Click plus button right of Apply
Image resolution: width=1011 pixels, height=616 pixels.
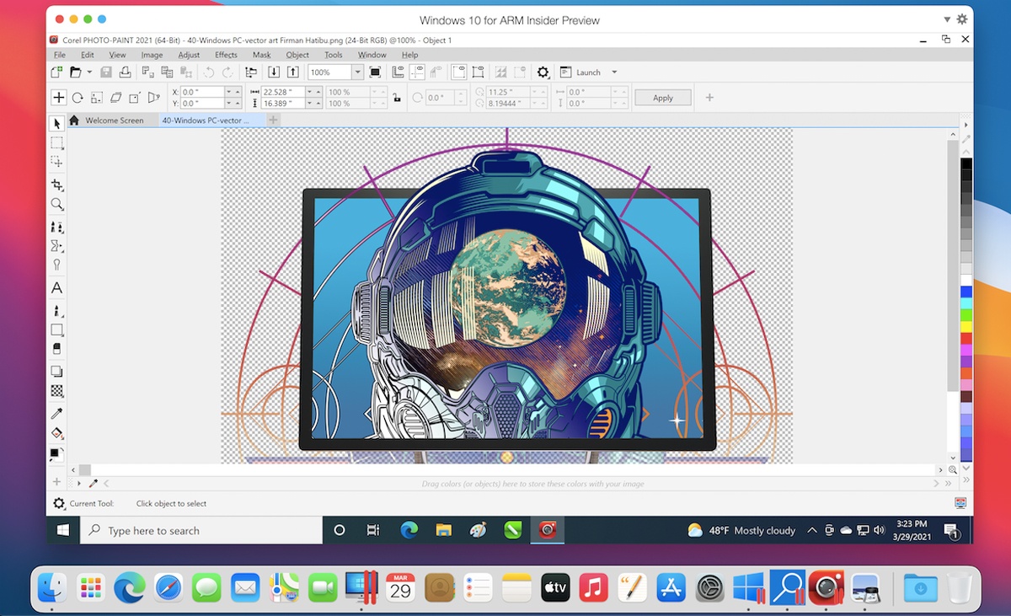pyautogui.click(x=709, y=98)
